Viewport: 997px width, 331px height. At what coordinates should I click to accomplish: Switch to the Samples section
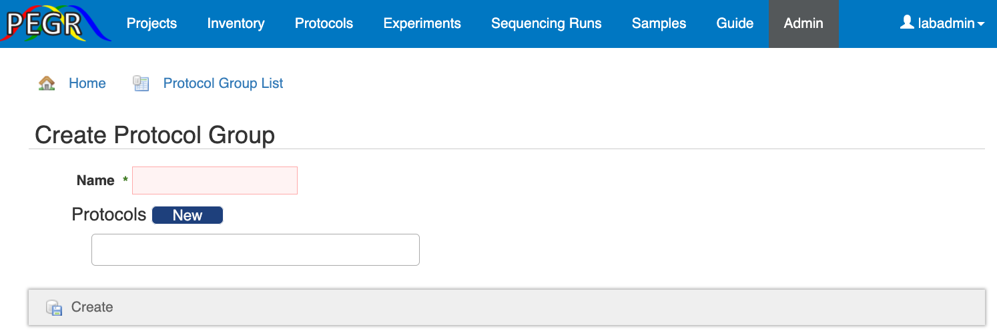click(659, 24)
